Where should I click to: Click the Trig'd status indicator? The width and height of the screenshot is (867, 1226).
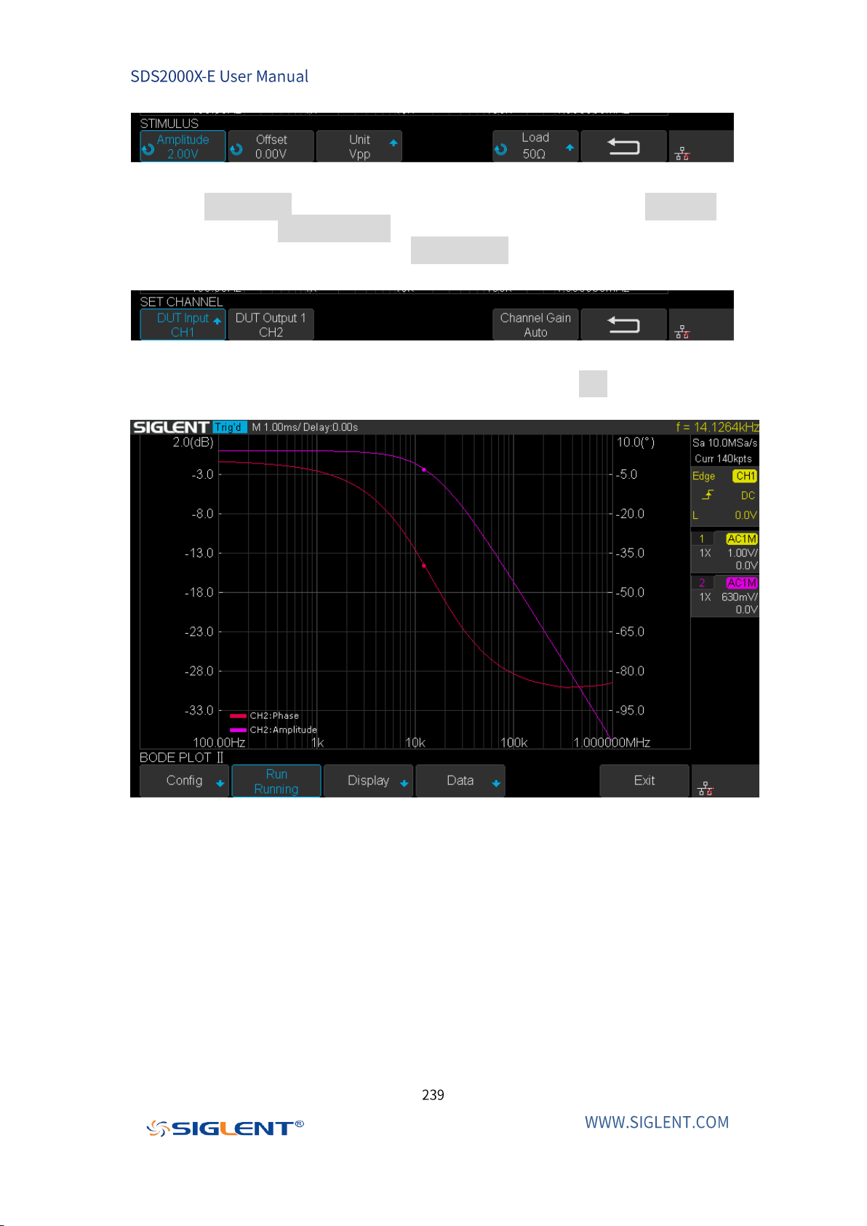pyautogui.click(x=229, y=427)
